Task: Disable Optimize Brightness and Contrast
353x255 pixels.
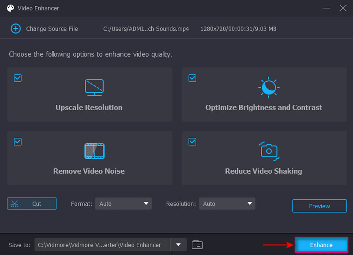Action: click(x=192, y=78)
